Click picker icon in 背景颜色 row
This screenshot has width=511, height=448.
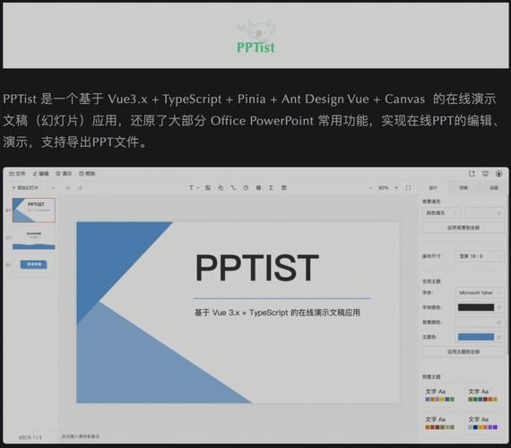(498, 323)
